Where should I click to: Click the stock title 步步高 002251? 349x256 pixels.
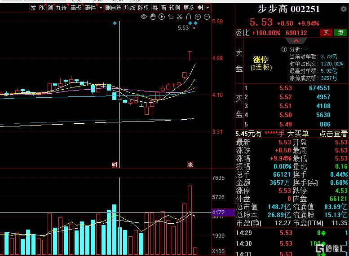pyautogui.click(x=289, y=9)
